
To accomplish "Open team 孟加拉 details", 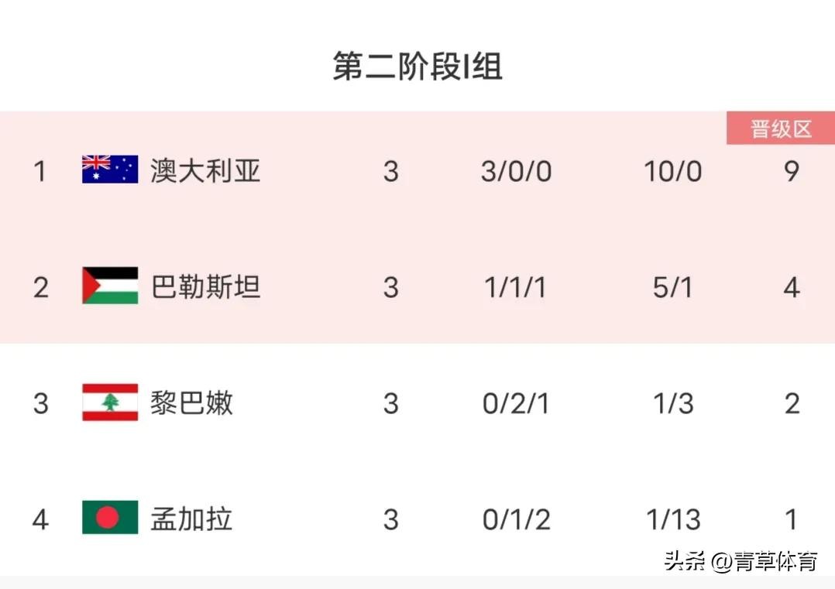I will pos(191,519).
